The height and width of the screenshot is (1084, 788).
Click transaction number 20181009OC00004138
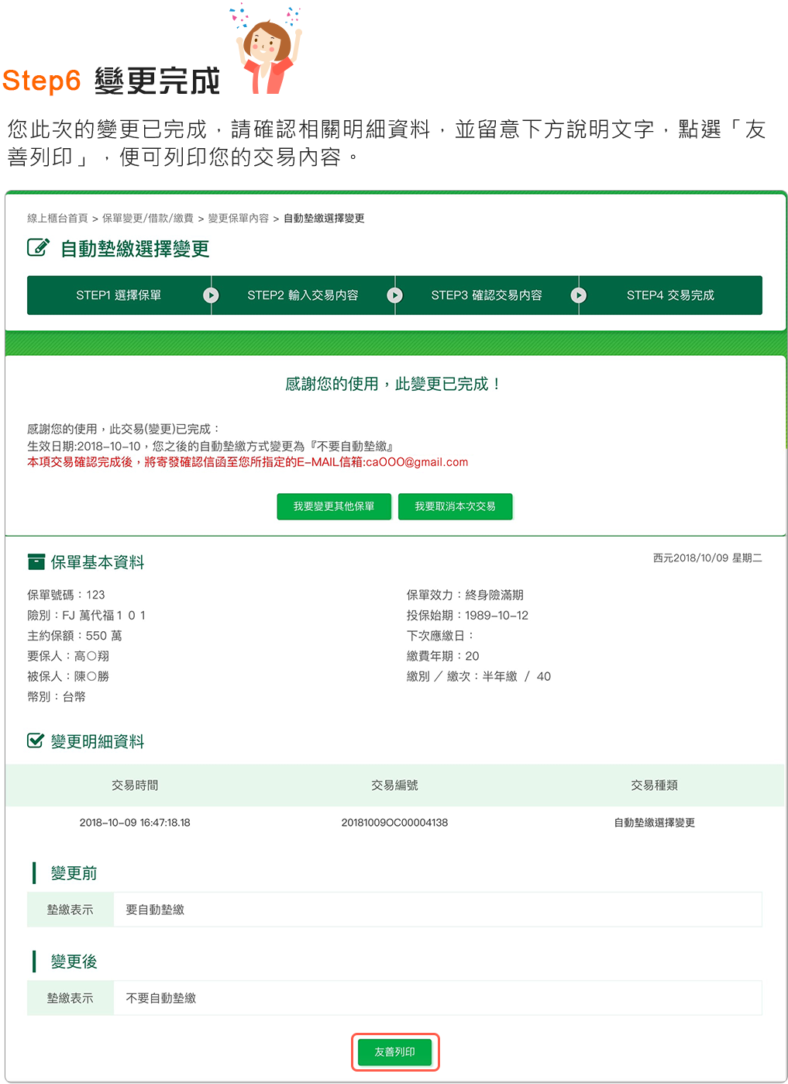pyautogui.click(x=394, y=823)
